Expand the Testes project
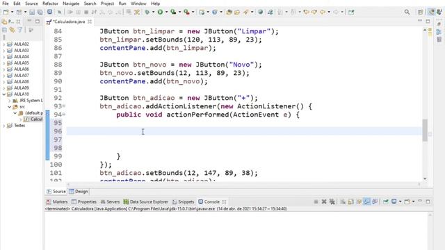 [4, 126]
